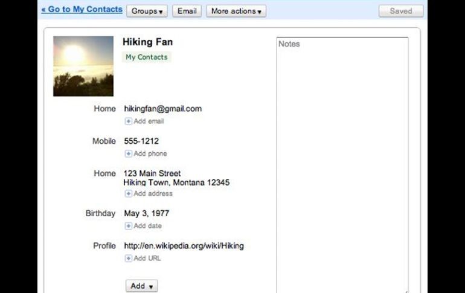Click the Saved button

pyautogui.click(x=400, y=11)
